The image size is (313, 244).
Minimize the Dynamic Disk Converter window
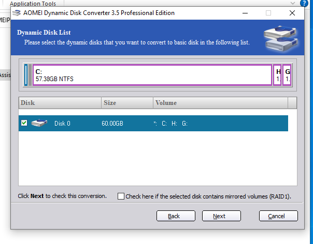pos(245,13)
